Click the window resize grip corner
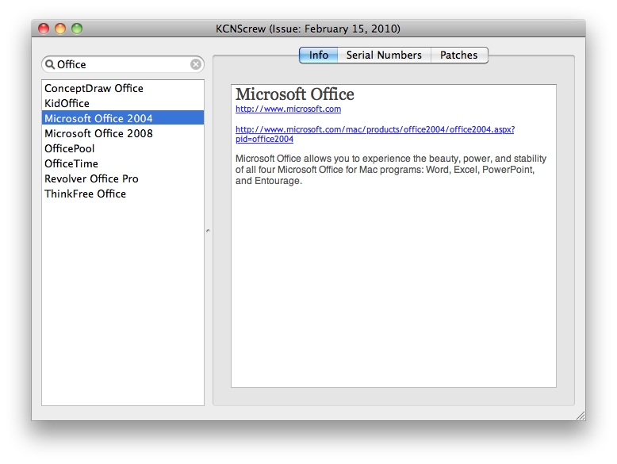 (581, 416)
